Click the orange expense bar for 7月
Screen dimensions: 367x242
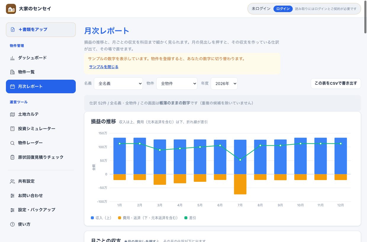point(240,184)
